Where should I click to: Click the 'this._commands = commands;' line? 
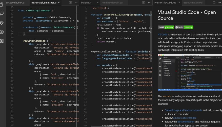[x=47, y=31]
